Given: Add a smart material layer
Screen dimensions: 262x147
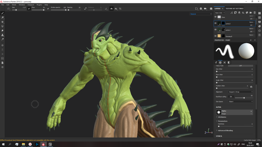Looking at the screenshot, I should [x=247, y=13].
